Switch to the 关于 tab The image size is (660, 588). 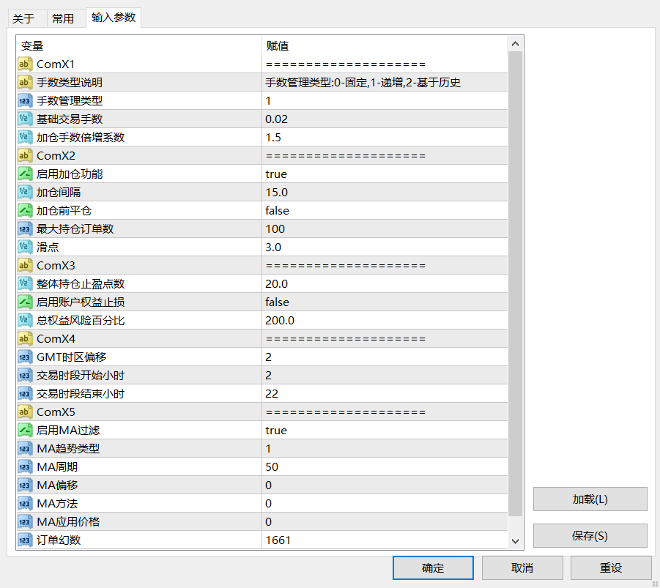click(x=23, y=18)
